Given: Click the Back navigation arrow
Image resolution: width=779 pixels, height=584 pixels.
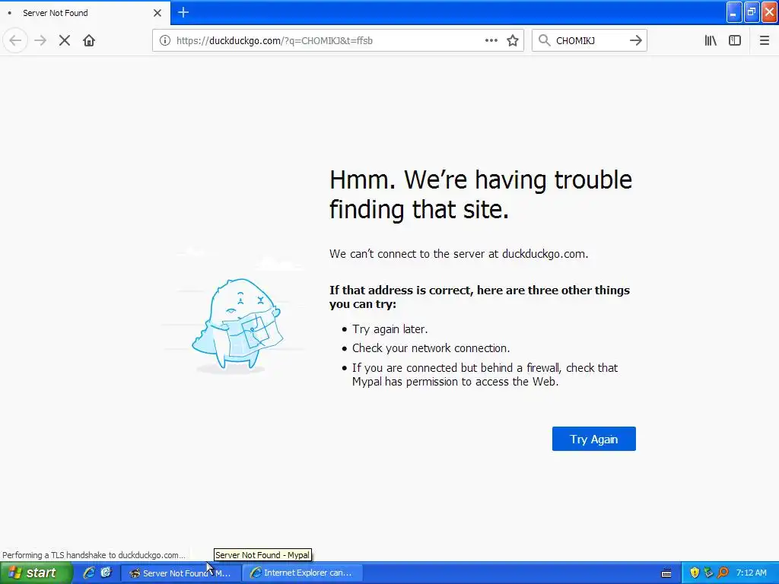Looking at the screenshot, I should tap(15, 40).
